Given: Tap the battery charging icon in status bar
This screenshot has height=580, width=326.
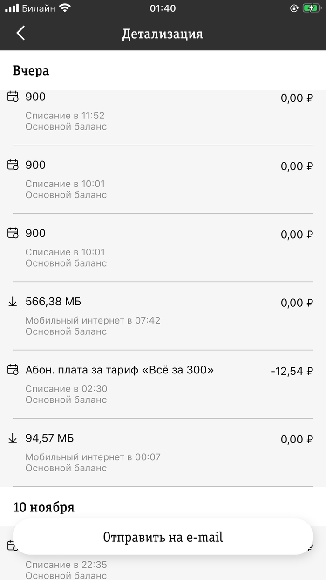Looking at the screenshot, I should pyautogui.click(x=310, y=8).
